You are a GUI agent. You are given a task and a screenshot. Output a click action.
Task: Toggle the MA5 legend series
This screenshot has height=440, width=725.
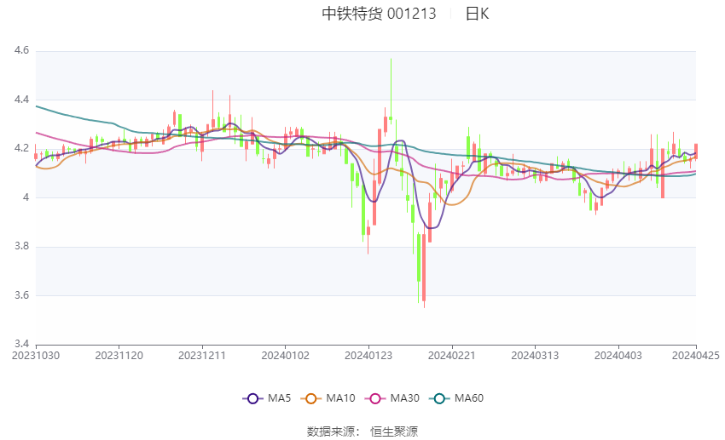[267, 398]
